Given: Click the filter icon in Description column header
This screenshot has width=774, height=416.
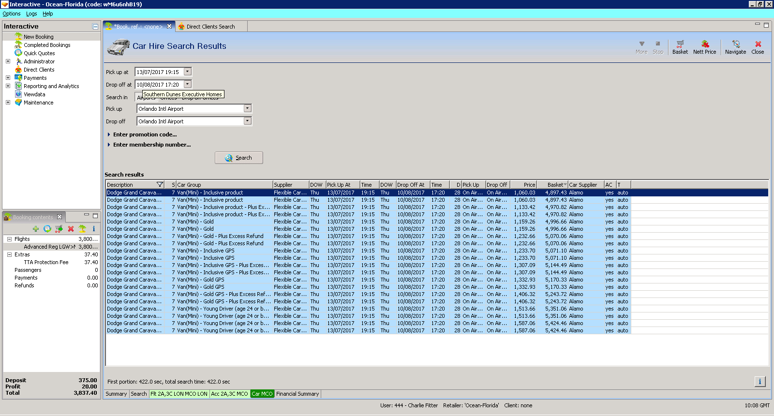Looking at the screenshot, I should pos(160,185).
